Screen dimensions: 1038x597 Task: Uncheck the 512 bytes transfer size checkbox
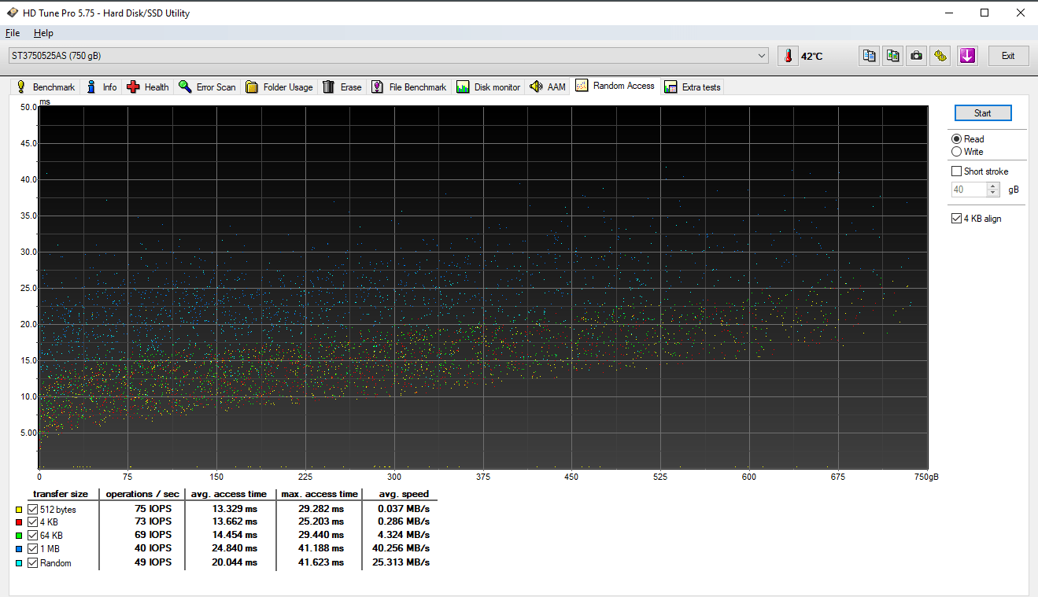tap(32, 509)
